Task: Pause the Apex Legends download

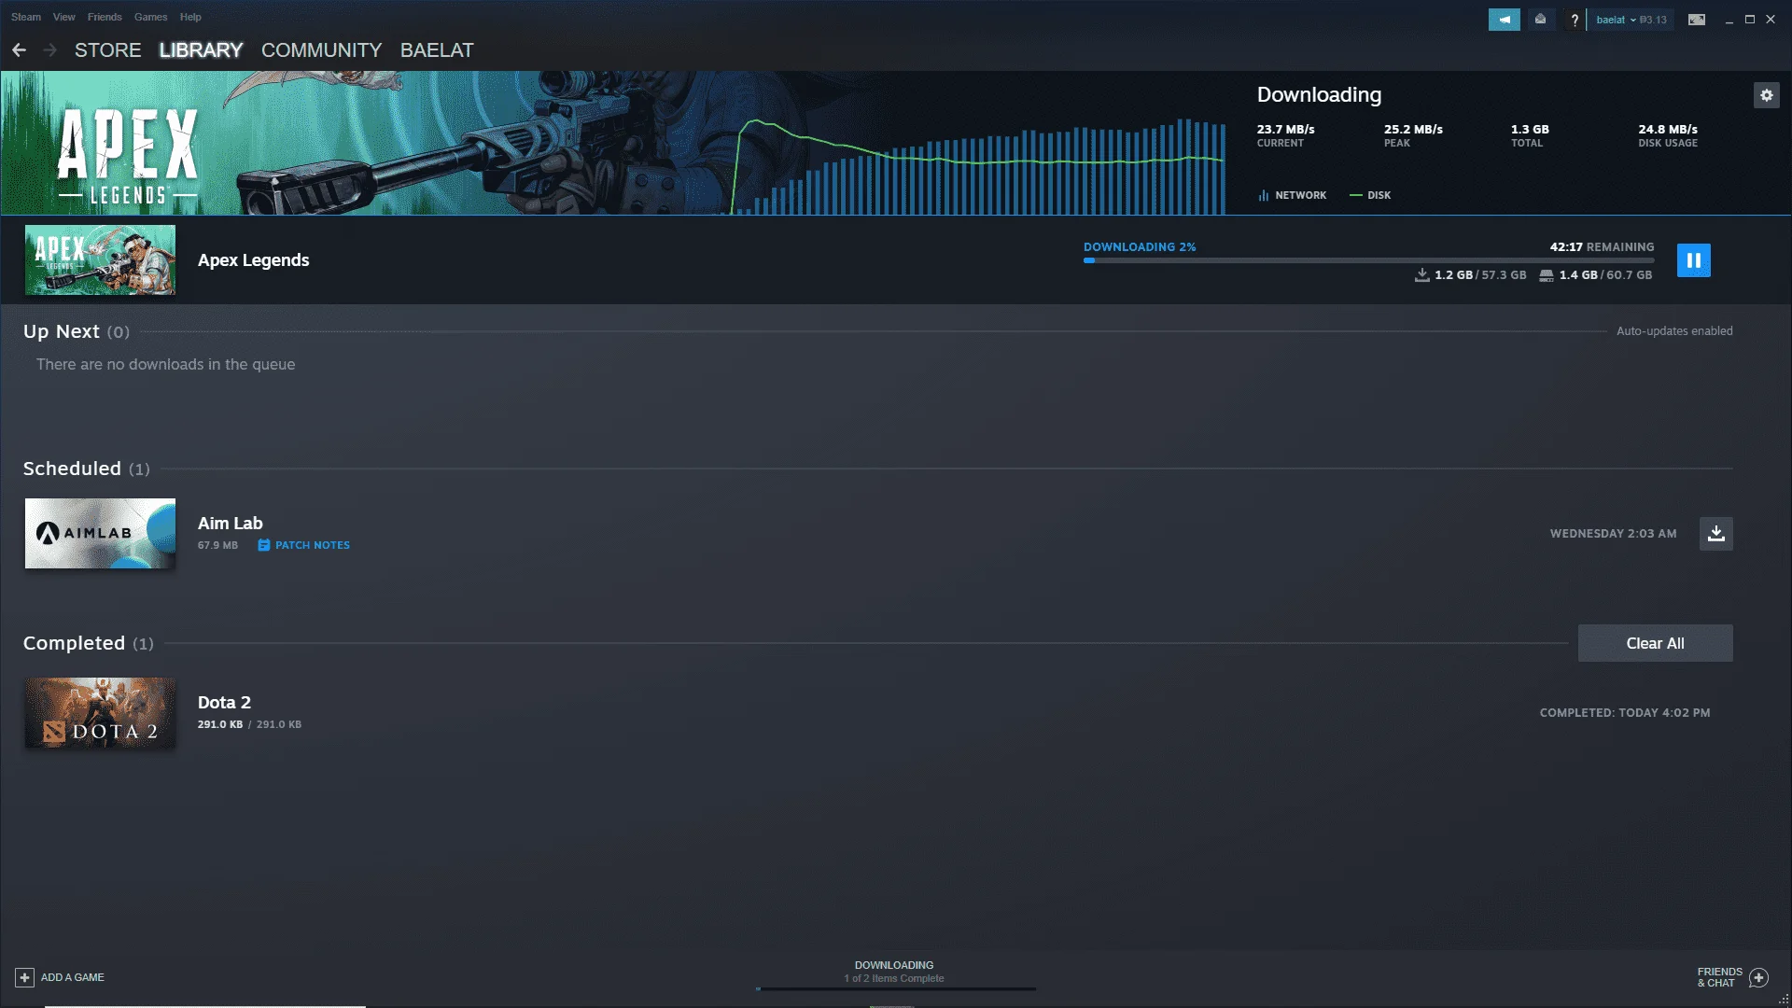Action: click(x=1693, y=260)
